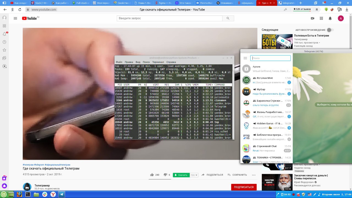Open browser sidebar notifications bell icon
Screen dimensions: 352x198
[4, 34]
